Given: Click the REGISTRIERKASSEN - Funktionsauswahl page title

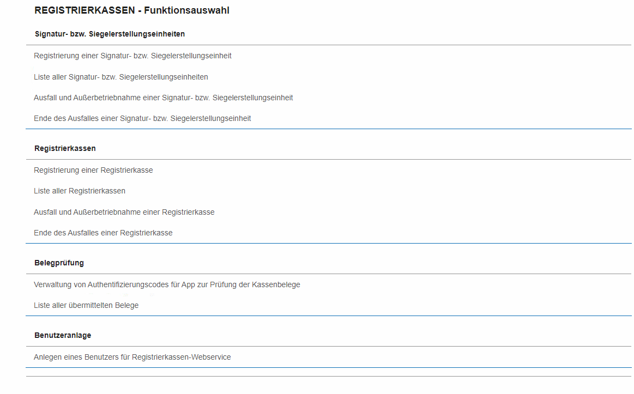Looking at the screenshot, I should point(131,11).
